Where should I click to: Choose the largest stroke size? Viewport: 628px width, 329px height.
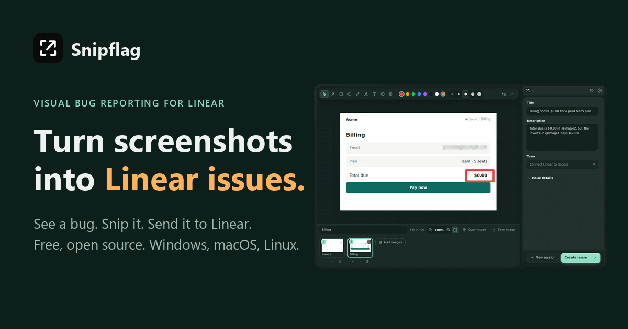coord(479,94)
